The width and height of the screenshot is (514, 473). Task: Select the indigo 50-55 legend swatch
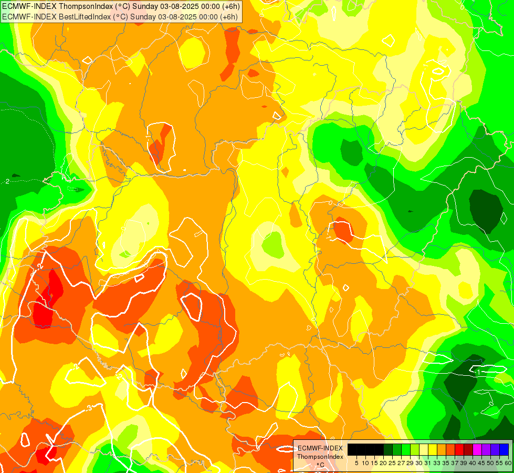pos(495,450)
